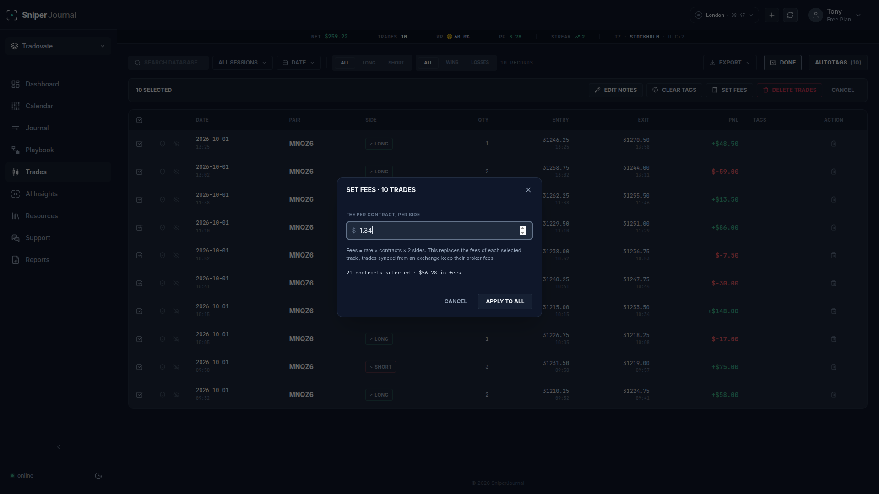Open the London session clock dropdown
879x494 pixels.
(x=724, y=15)
